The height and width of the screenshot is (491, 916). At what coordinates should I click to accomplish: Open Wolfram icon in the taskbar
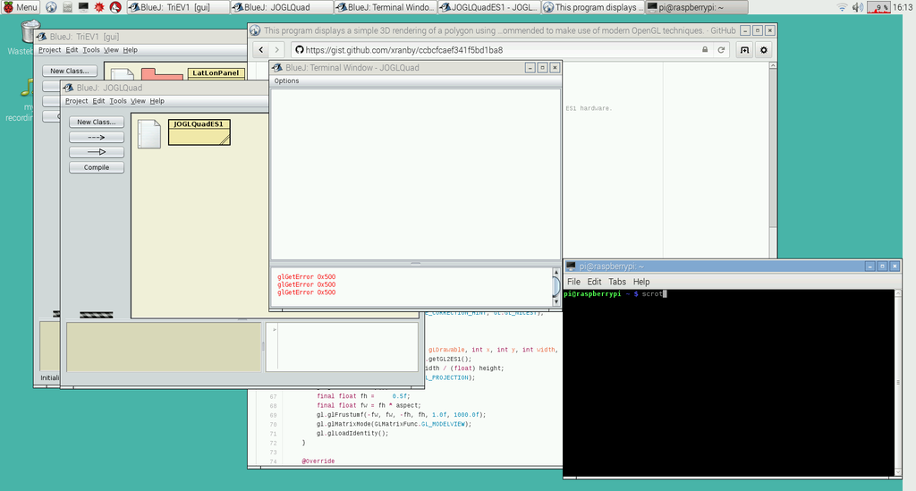click(x=114, y=7)
